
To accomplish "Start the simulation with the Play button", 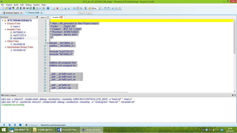I will click(x=4, y=125).
